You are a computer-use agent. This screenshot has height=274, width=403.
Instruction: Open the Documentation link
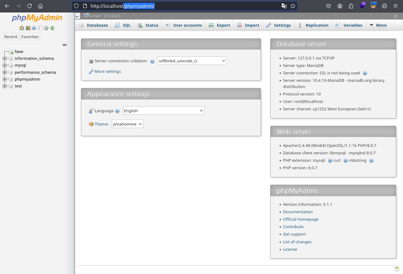pos(298,212)
